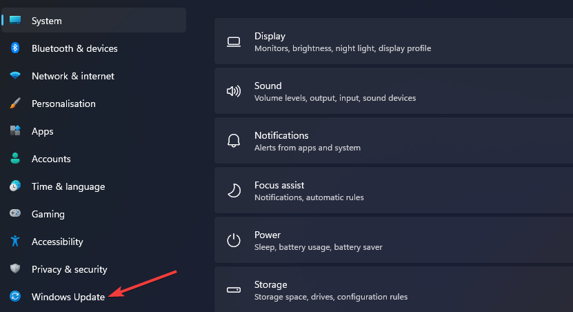Click the Sound speaker icon

pyautogui.click(x=234, y=92)
